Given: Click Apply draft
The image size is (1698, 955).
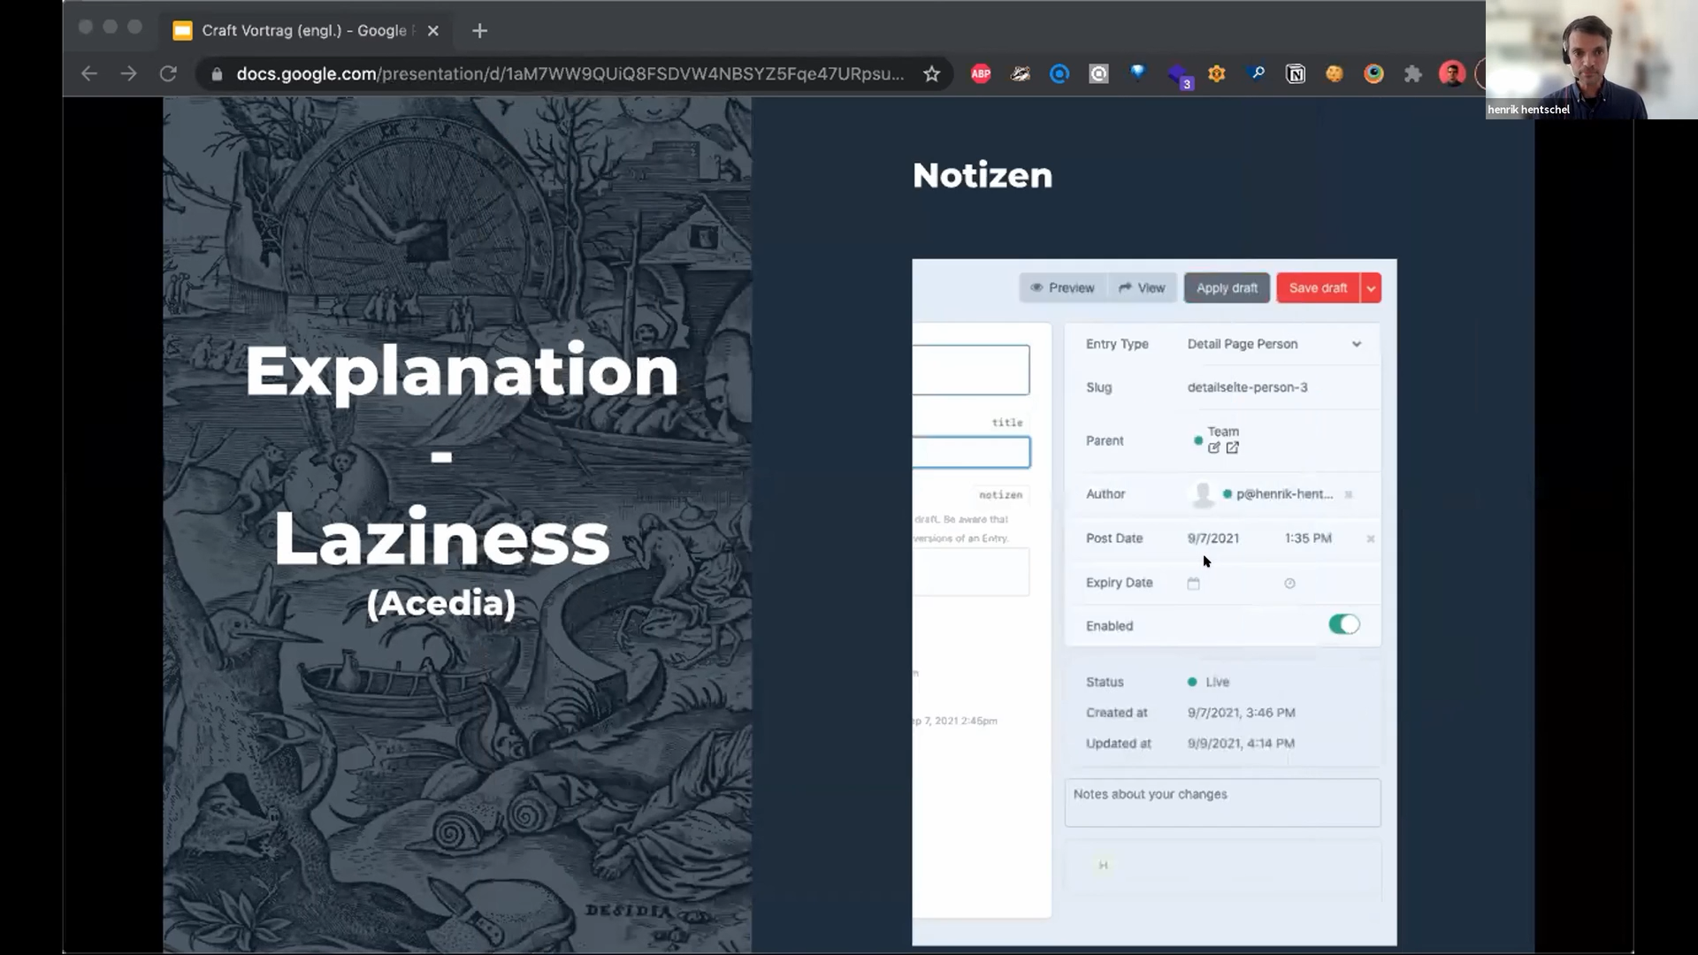Looking at the screenshot, I should click(1227, 288).
